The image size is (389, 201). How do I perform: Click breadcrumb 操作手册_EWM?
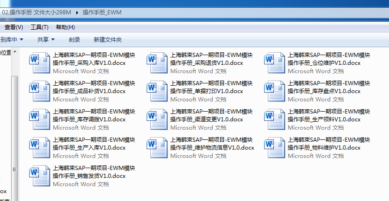click(102, 12)
